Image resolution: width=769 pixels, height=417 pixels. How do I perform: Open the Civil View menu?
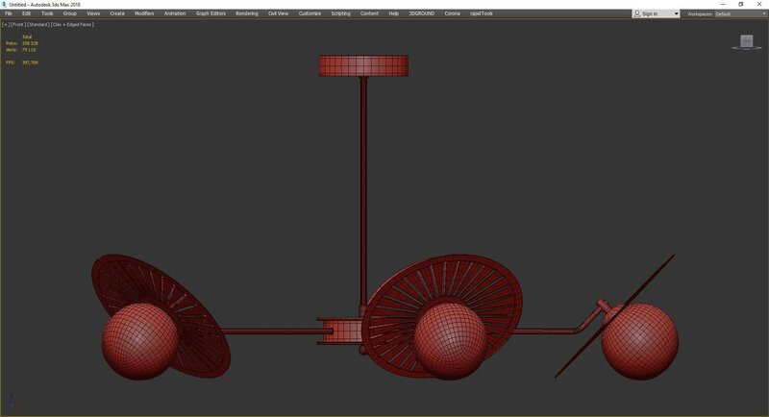pos(278,13)
